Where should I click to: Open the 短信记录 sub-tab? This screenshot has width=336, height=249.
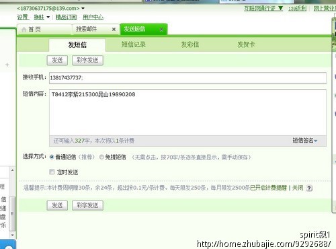coord(134,44)
